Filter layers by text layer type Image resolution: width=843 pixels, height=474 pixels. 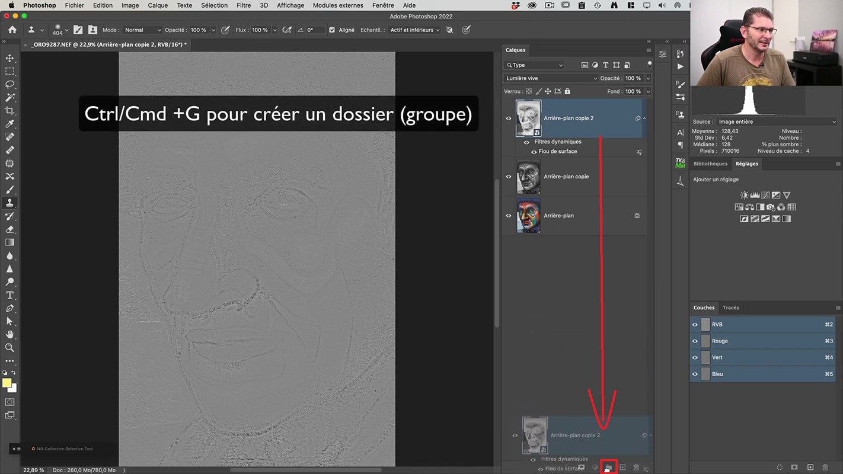coord(606,65)
